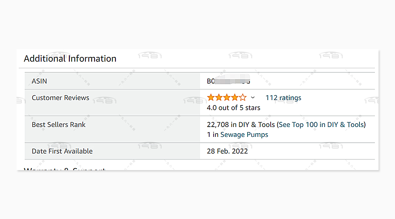Open See Top 100 in DIY & Tools
Image resolution: width=395 pixels, height=219 pixels.
[x=321, y=124]
